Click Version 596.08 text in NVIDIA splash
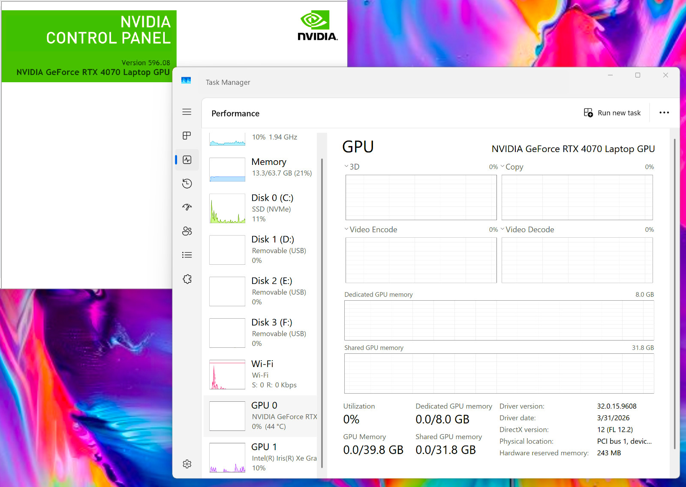Screen dimensions: 686x487 (x=146, y=63)
